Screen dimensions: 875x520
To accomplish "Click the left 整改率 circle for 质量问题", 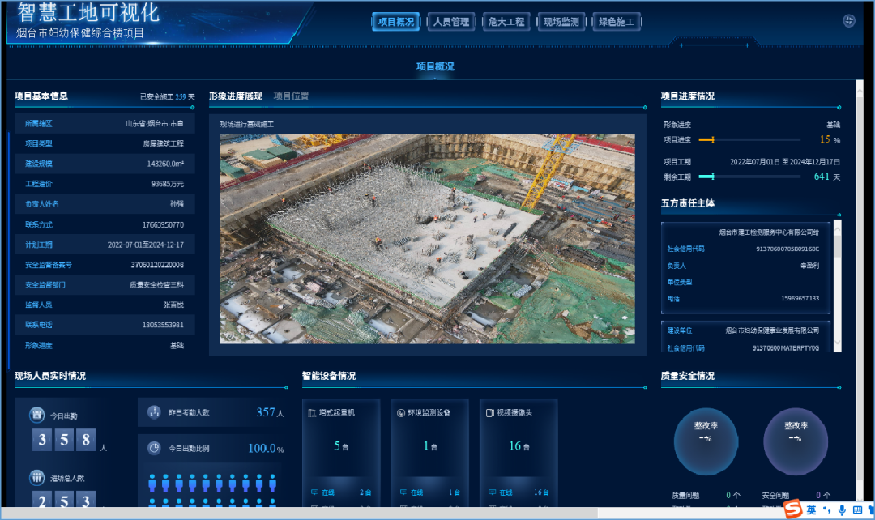I will tap(706, 442).
